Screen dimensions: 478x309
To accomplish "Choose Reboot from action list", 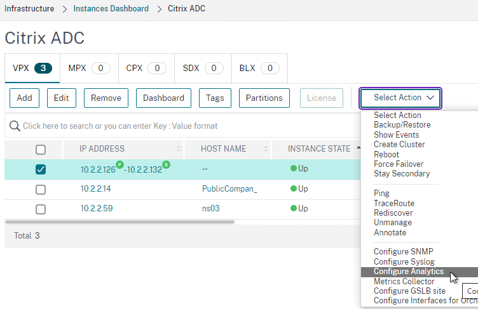I will pos(386,154).
